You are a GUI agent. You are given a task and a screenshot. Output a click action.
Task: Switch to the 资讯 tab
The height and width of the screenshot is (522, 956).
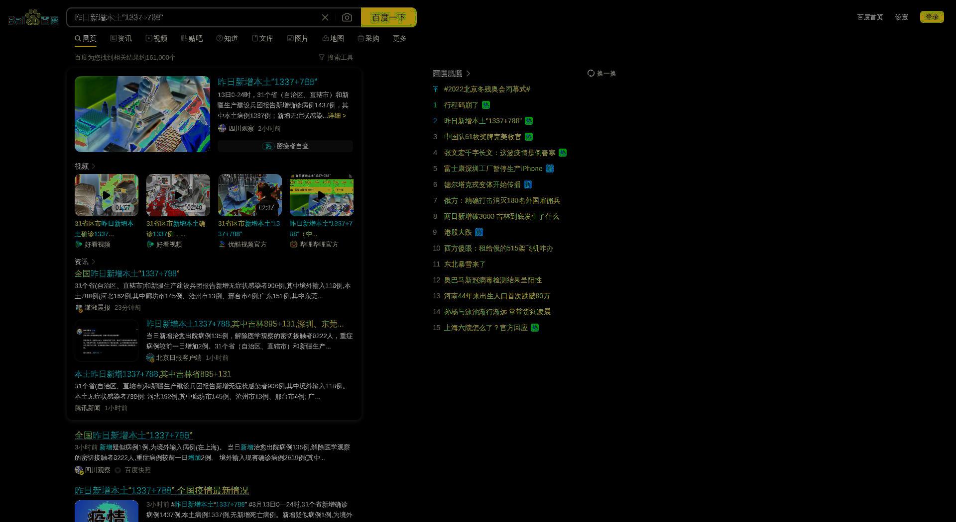click(121, 38)
